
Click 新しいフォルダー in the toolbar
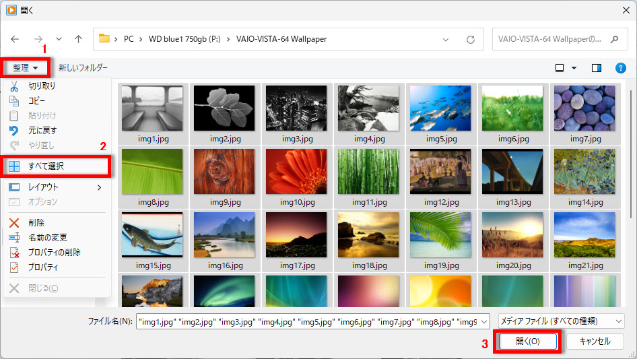point(83,68)
